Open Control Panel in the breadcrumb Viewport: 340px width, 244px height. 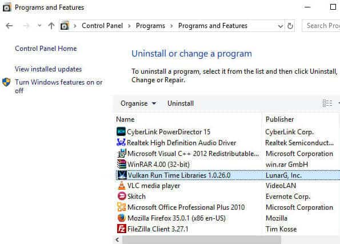point(102,26)
